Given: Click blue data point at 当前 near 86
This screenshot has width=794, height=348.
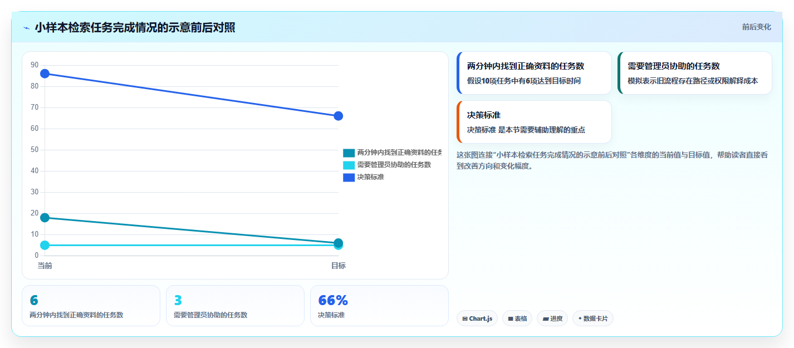Looking at the screenshot, I should point(45,73).
